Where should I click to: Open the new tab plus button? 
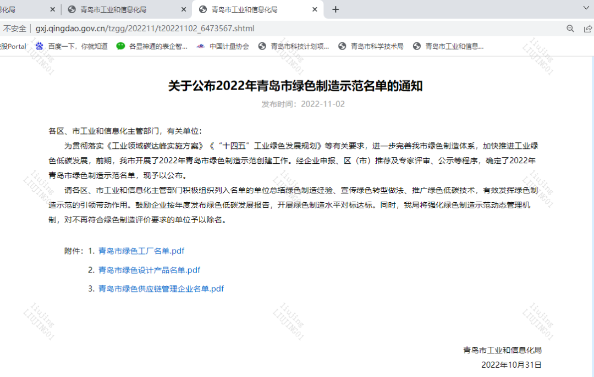click(x=335, y=9)
